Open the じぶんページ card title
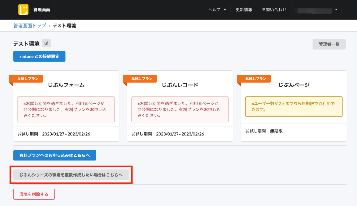This screenshot has height=206, width=357. (294, 85)
